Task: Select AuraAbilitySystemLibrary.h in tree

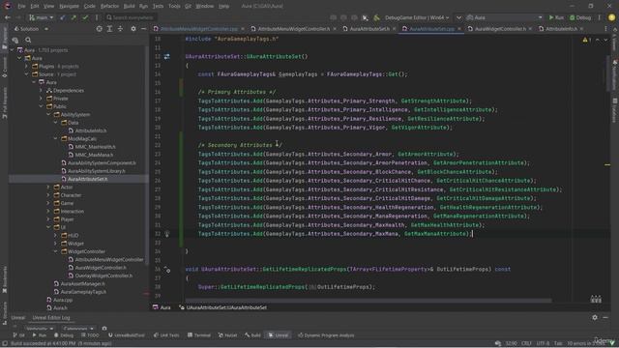Action: 97,171
